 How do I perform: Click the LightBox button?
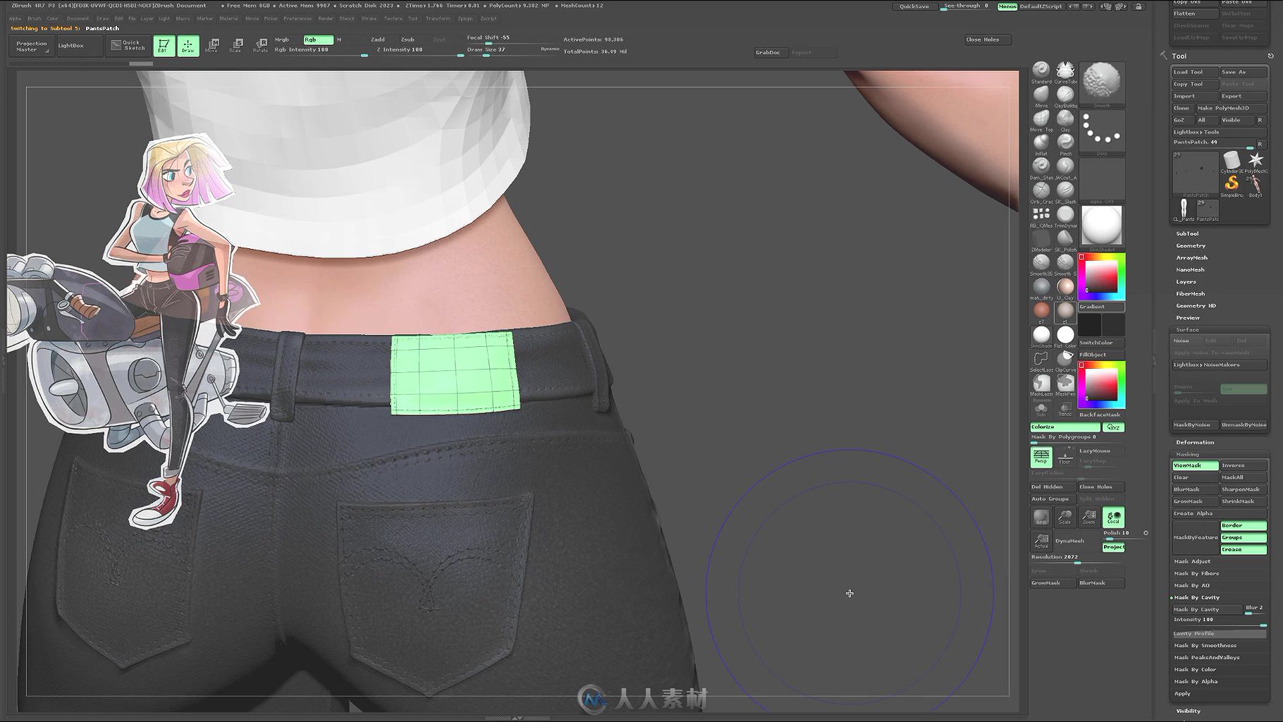pyautogui.click(x=78, y=46)
